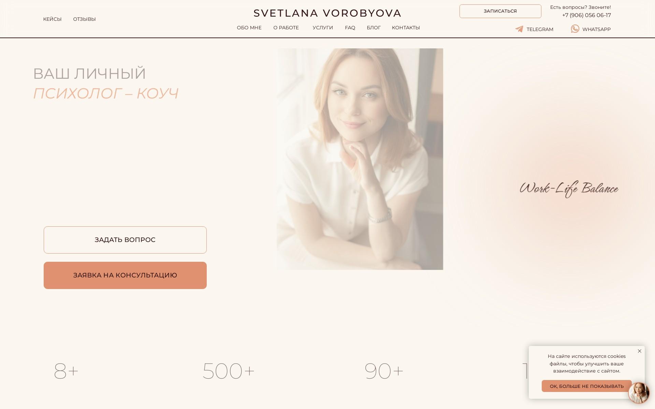
Task: Navigate to О работе
Action: pyautogui.click(x=286, y=28)
